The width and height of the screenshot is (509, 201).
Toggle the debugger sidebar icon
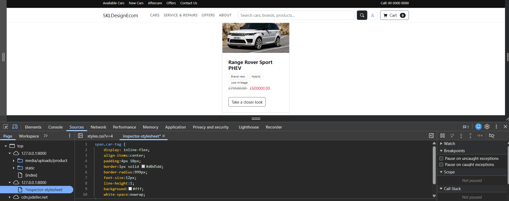(x=431, y=136)
